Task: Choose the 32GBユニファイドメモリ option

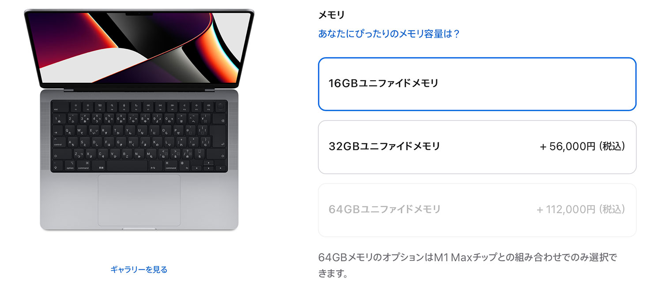Action: coord(477,147)
